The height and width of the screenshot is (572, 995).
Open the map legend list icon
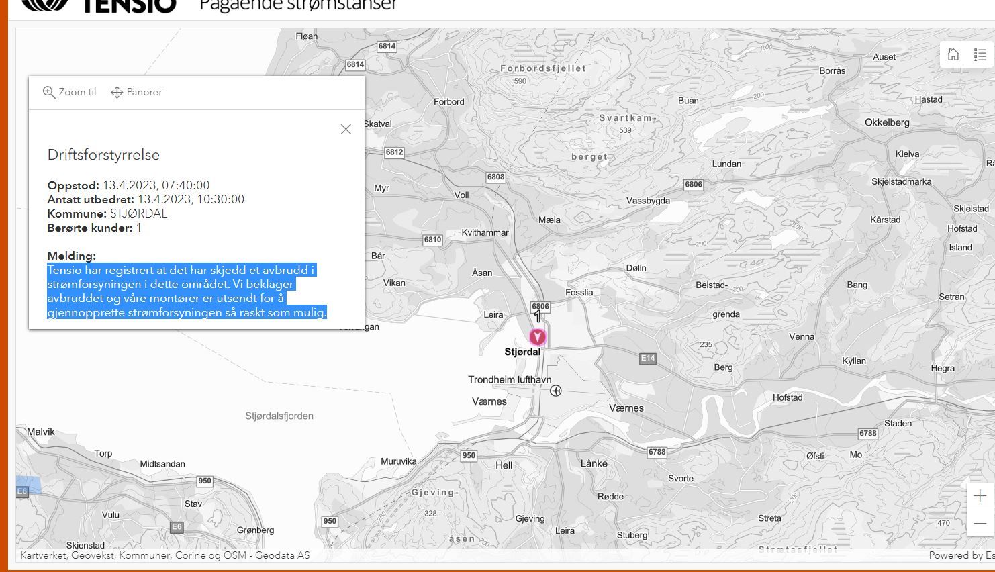(x=980, y=55)
